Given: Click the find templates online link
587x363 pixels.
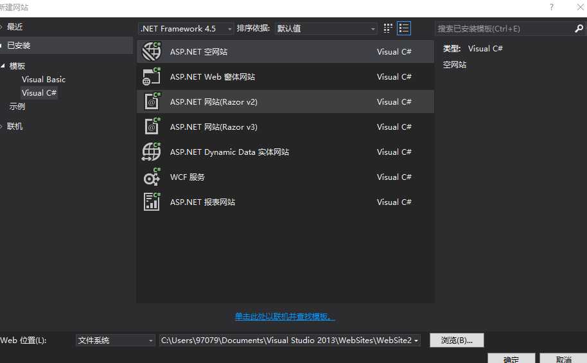Looking at the screenshot, I should point(285,317).
